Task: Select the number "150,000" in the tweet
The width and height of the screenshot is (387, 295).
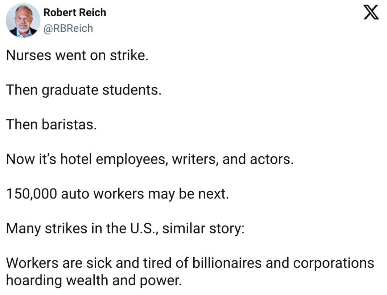Action: click(32, 194)
